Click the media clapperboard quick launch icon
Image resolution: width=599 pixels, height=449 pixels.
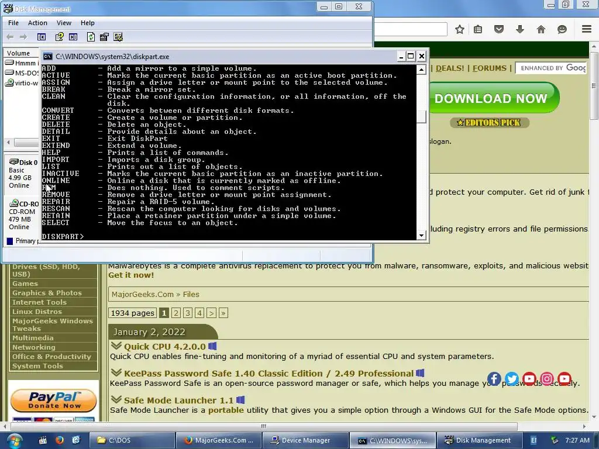click(43, 440)
